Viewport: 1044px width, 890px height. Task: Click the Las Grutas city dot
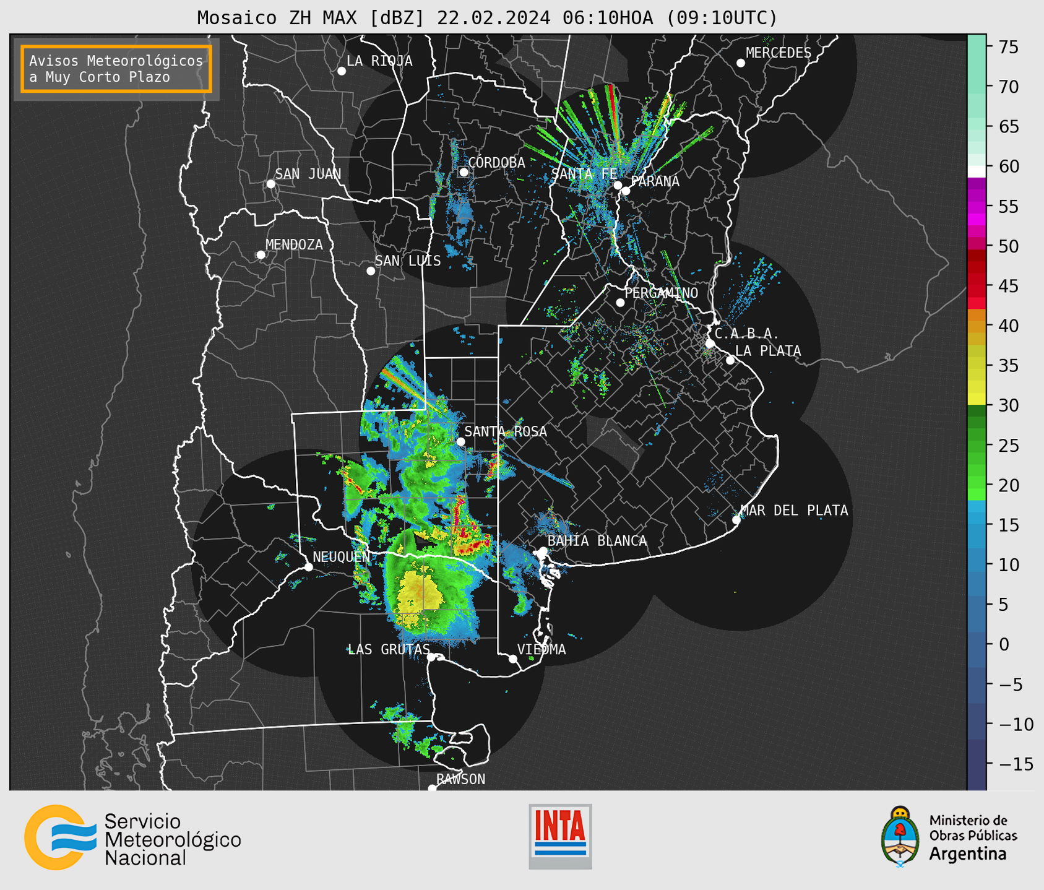(x=431, y=657)
